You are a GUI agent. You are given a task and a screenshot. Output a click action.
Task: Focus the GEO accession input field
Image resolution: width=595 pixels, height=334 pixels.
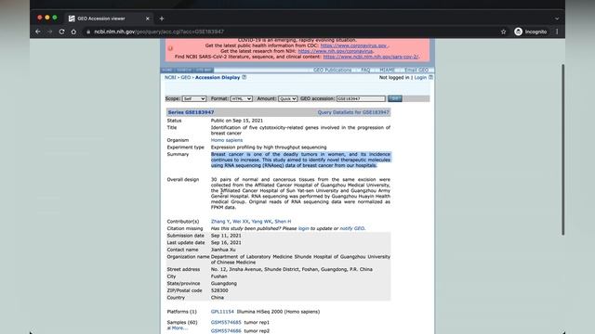tap(361, 99)
